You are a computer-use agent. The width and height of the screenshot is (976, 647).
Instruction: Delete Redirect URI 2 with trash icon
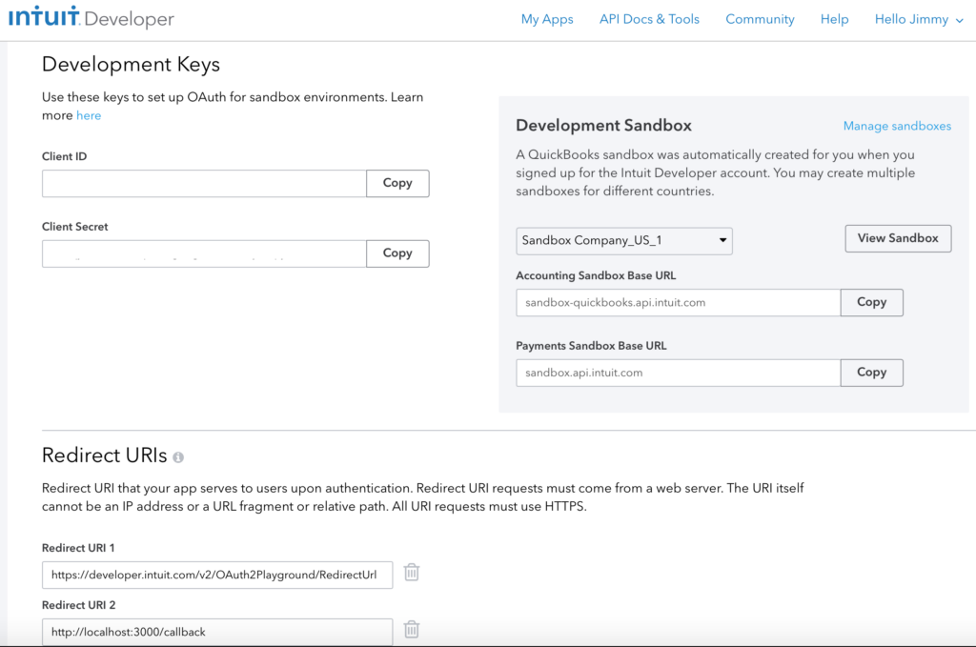point(412,629)
